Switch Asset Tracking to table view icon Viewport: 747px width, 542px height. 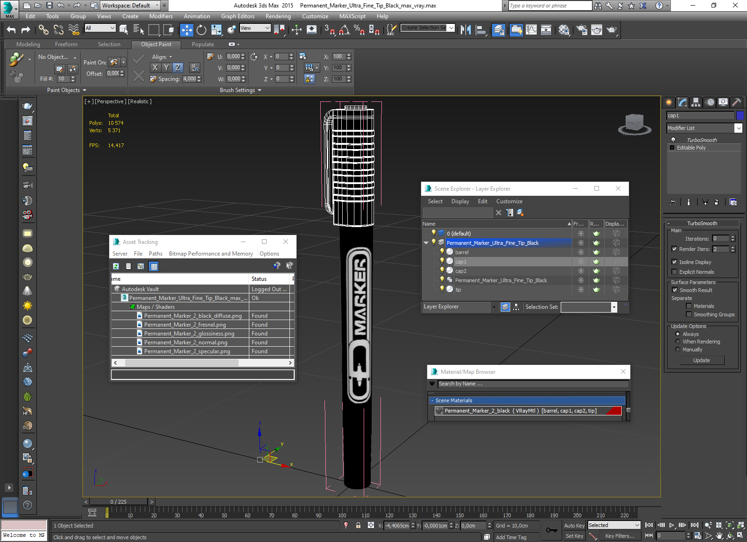(154, 266)
